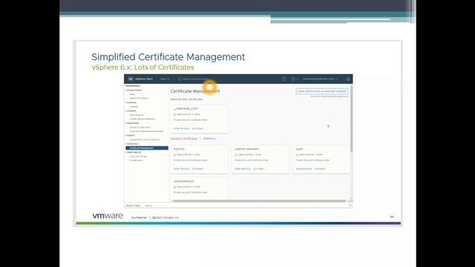The height and width of the screenshot is (267, 475).
Task: Click valid-status icon on vpxd-extension card
Action: coord(175,187)
